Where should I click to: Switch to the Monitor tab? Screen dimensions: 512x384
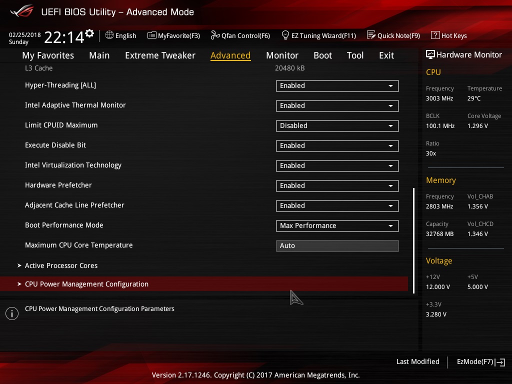pyautogui.click(x=282, y=55)
